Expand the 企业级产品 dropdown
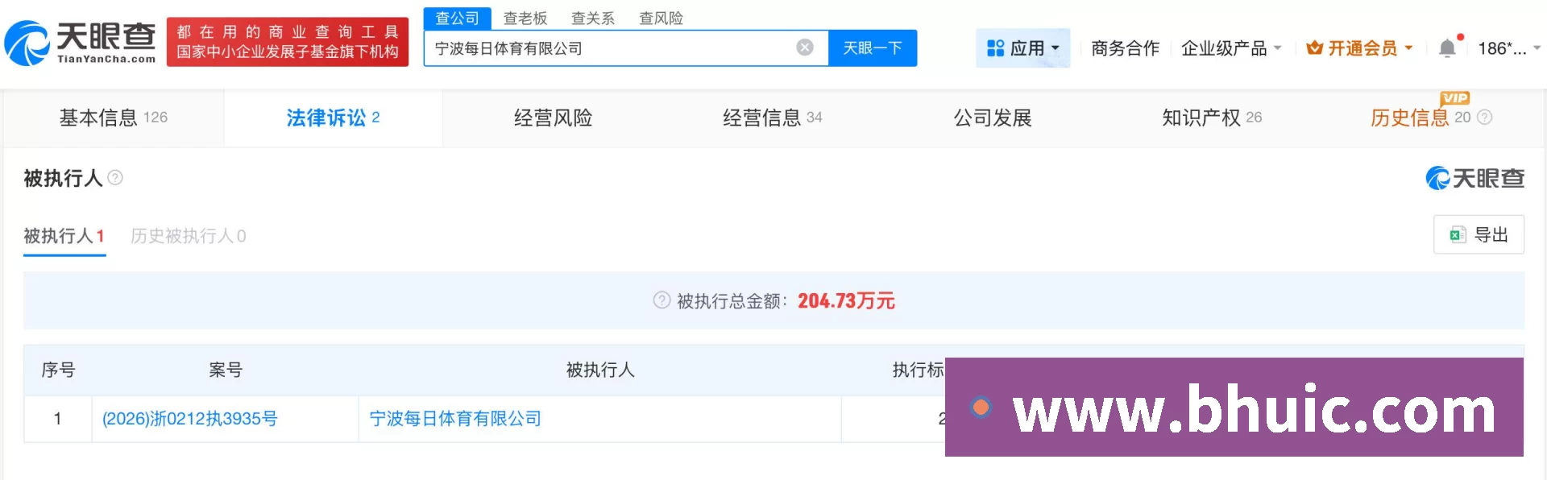Viewport: 1547px width, 480px height. (1231, 48)
